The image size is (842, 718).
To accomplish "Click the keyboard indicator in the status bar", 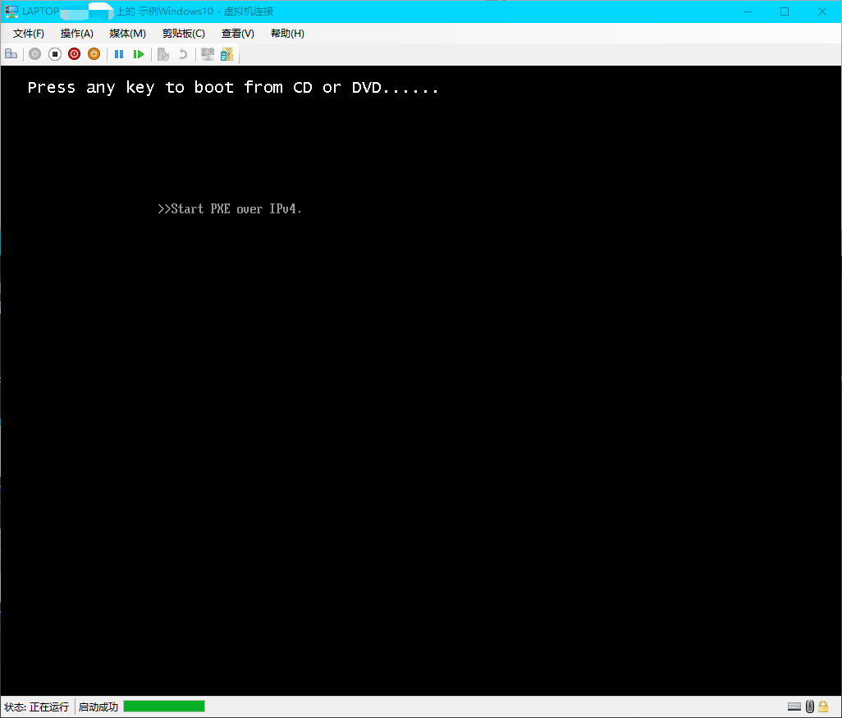I will point(794,707).
